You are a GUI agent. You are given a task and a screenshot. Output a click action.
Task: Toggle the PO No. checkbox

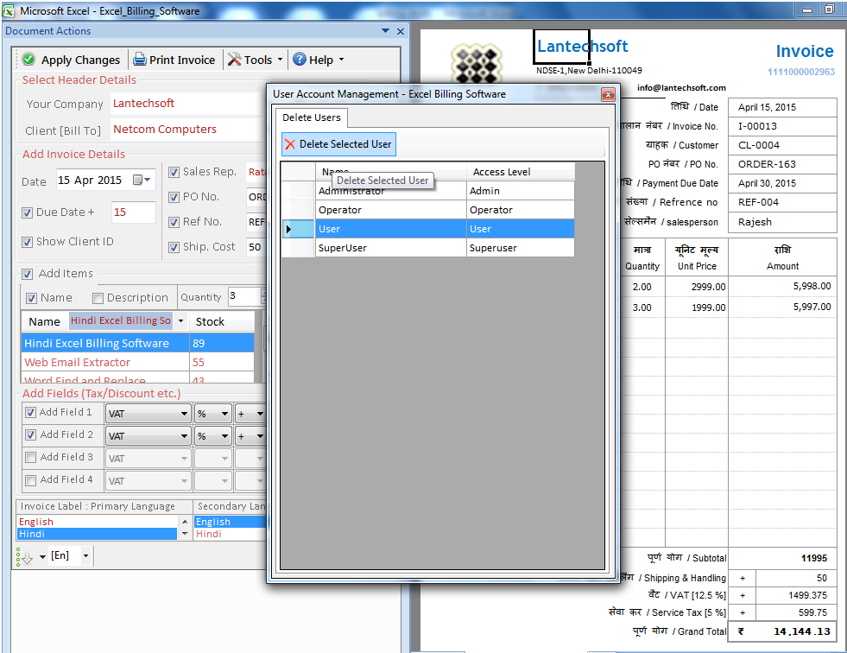pos(174,197)
